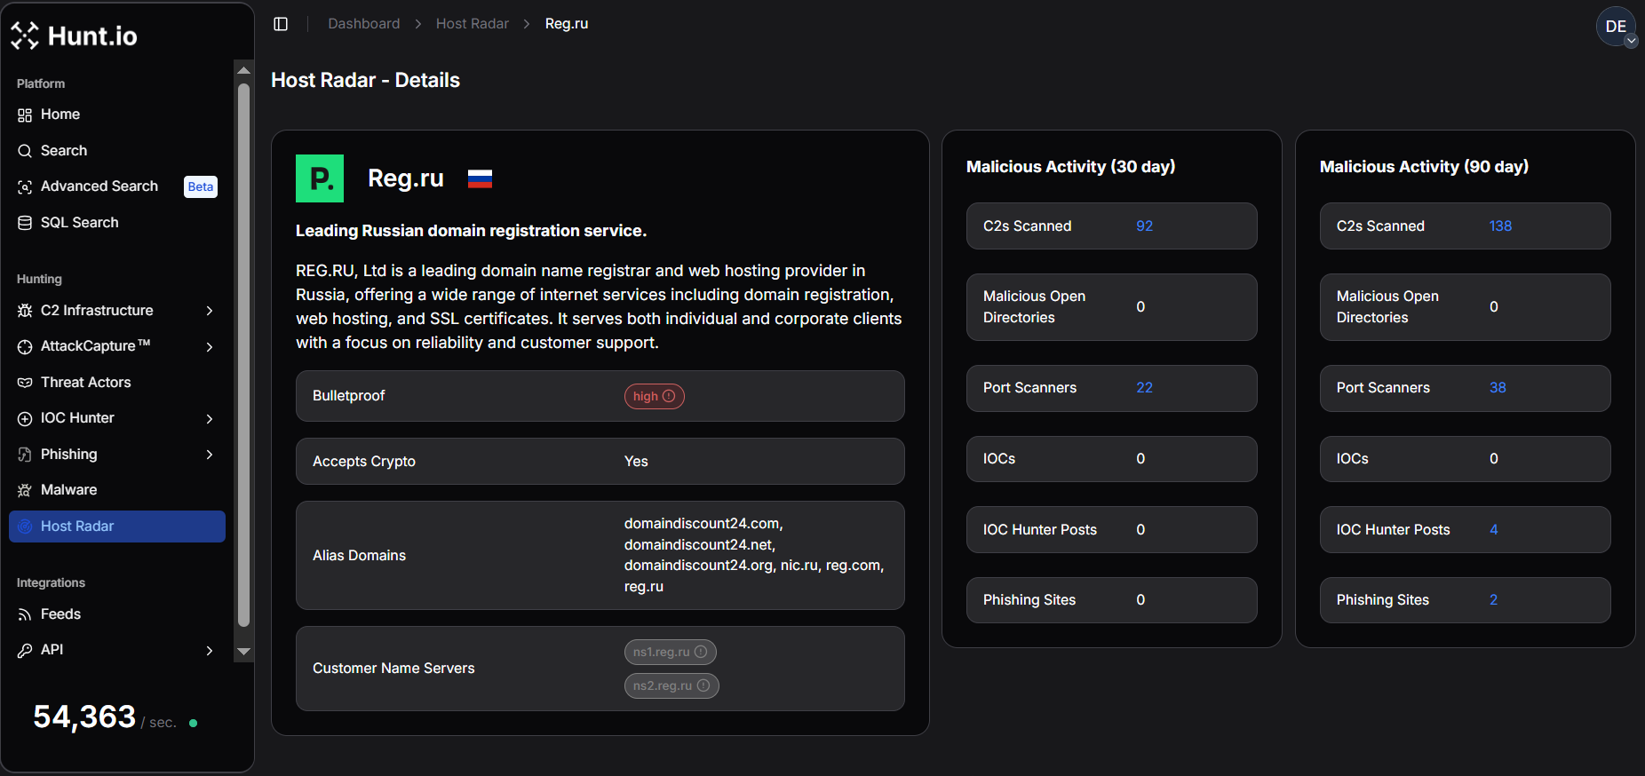Screen dimensions: 1645x776
Task: Open Advanced Search menu item
Action: 99,186
